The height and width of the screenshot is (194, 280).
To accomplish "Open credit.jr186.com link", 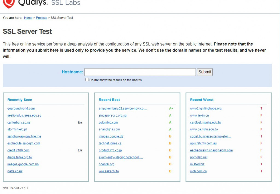I will pyautogui.click(x=18, y=150).
